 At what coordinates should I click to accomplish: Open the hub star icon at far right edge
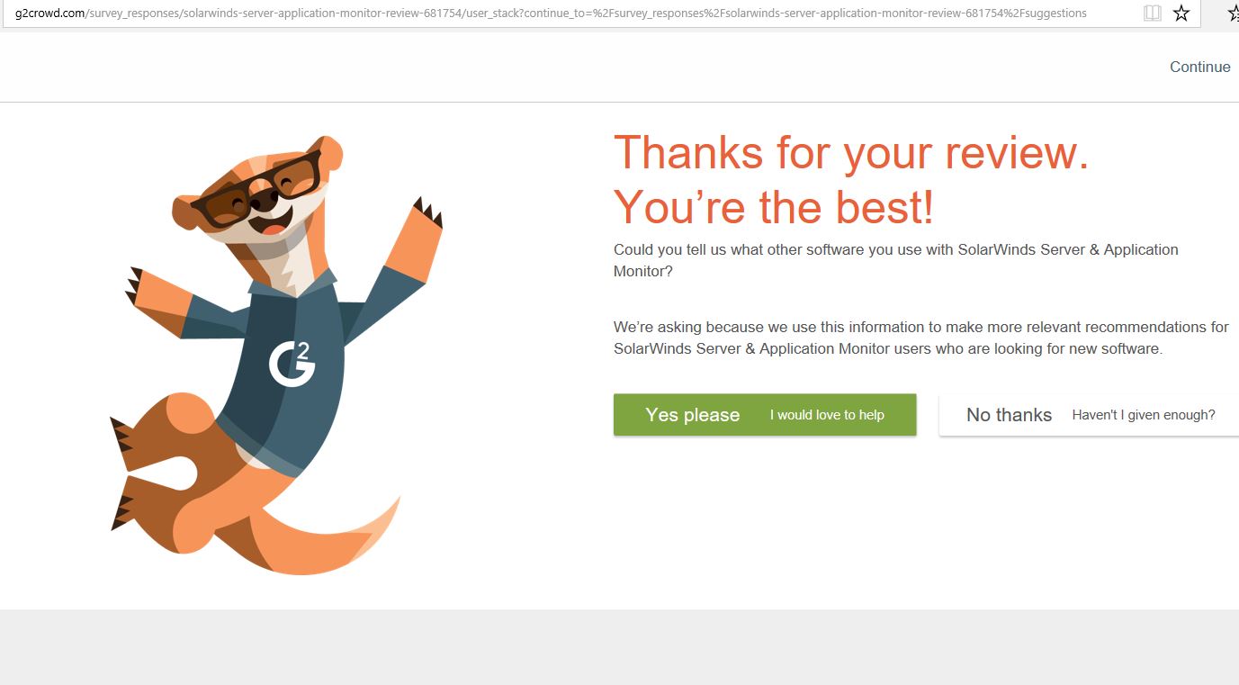(x=1234, y=13)
